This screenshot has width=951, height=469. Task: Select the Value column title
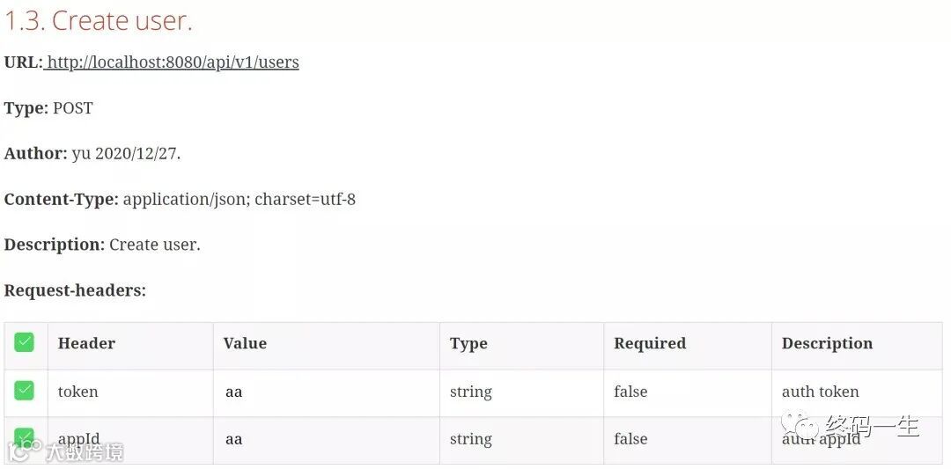(245, 343)
